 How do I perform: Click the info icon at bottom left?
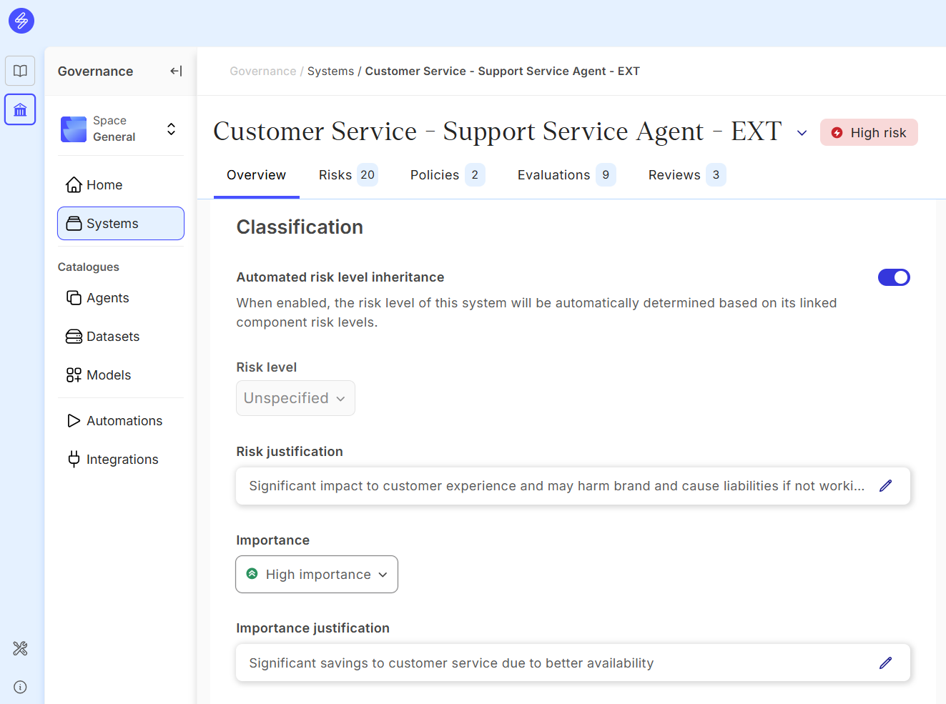(20, 687)
